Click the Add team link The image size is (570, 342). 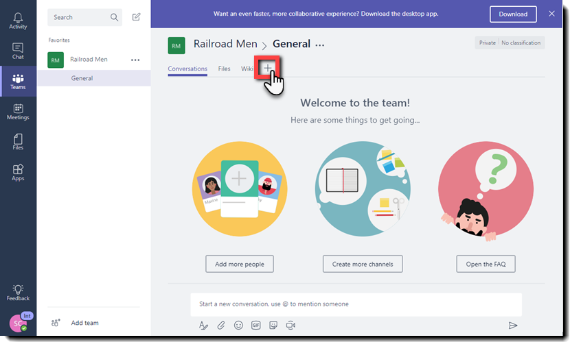click(84, 323)
